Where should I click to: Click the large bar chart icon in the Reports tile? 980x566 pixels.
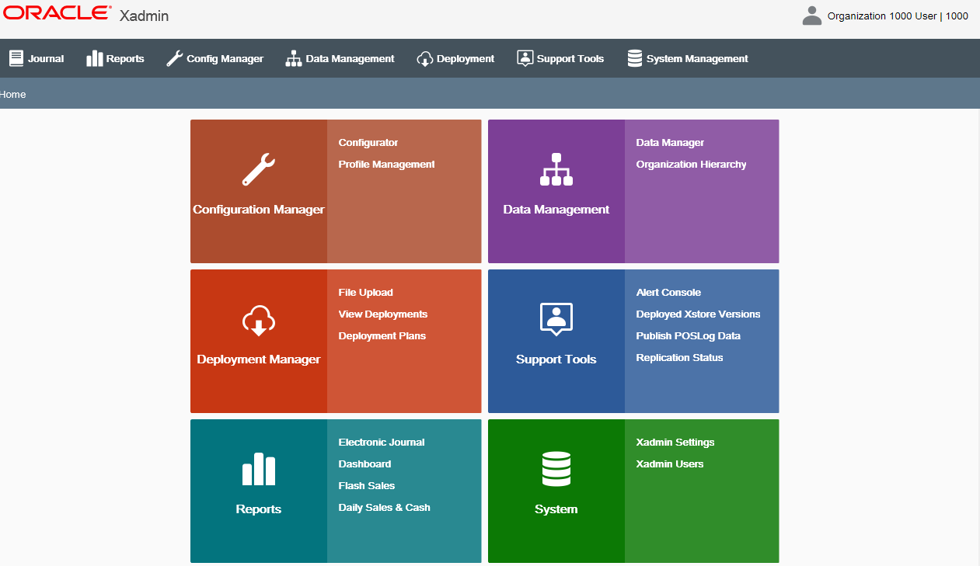point(259,469)
